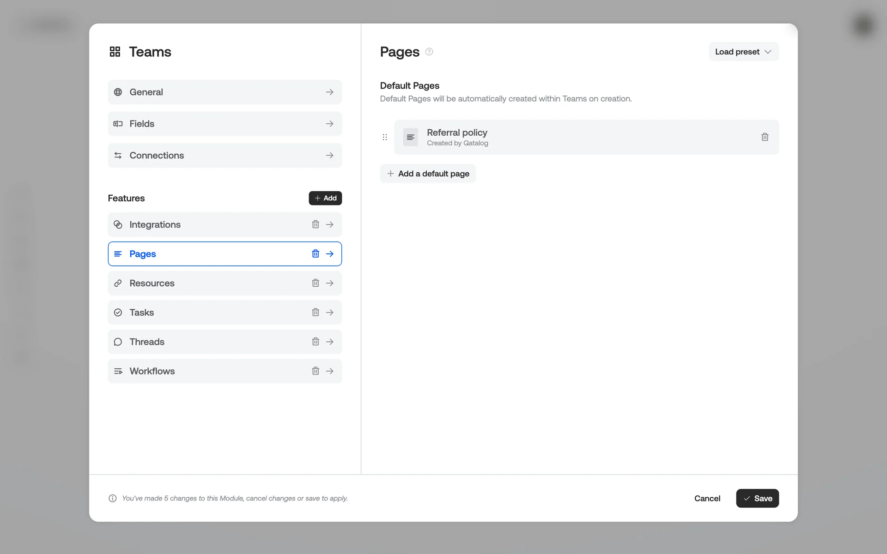Remove the Resources feature via trash icon

tap(316, 283)
